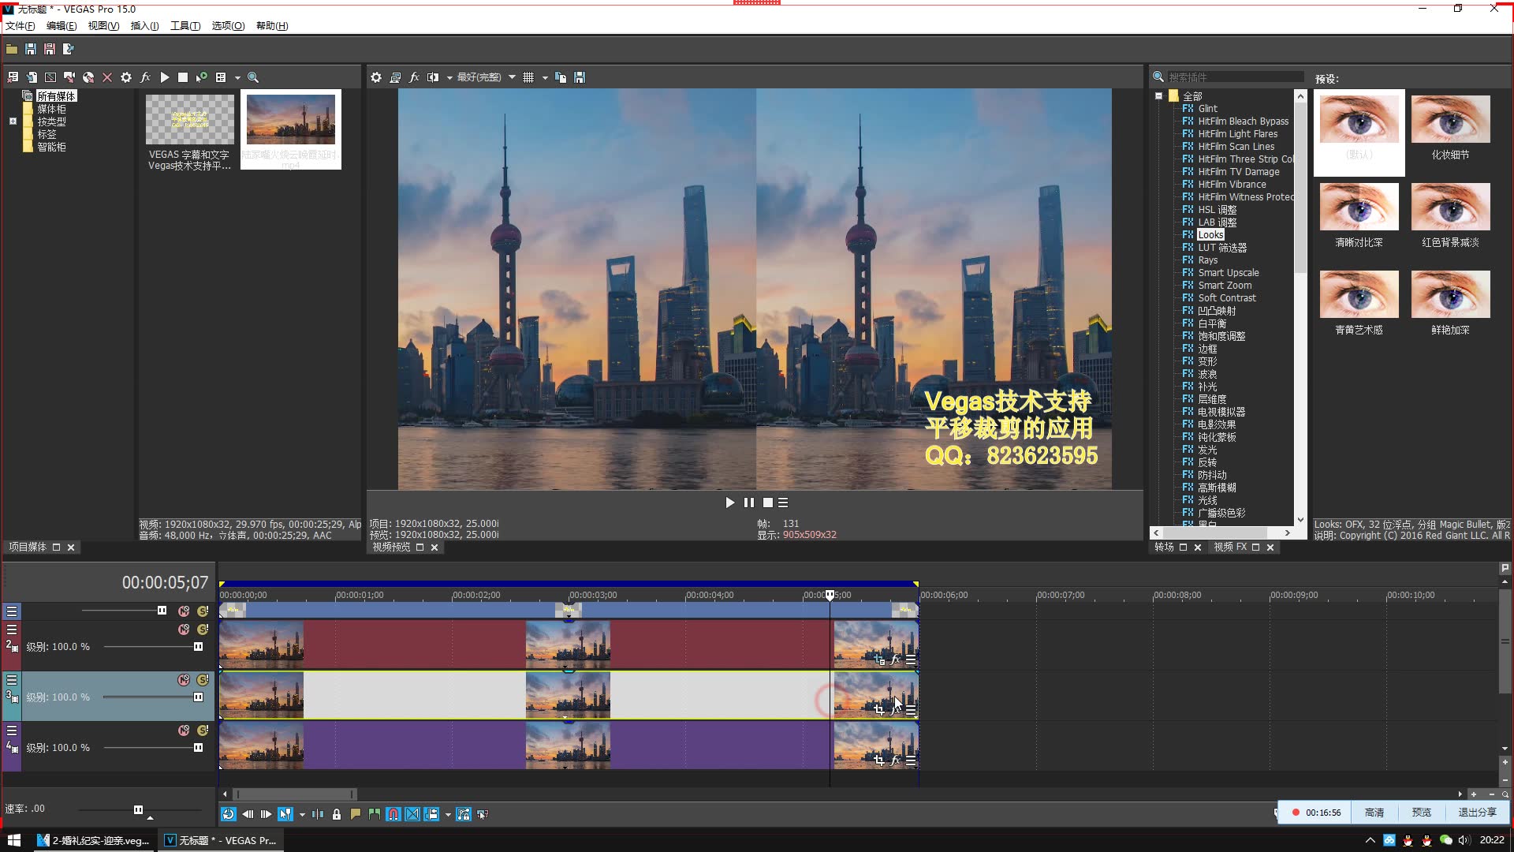1514x852 pixels.
Task: Toggle auto crossfades icon in timeline toolbar
Action: point(412,814)
